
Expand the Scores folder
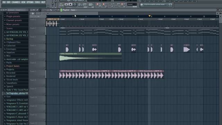pyautogui.click(x=9, y=28)
